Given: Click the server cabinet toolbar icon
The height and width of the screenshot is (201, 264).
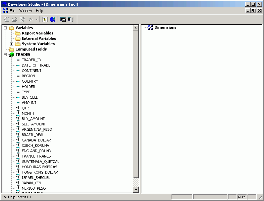Looking at the screenshot, I should pos(70,19).
